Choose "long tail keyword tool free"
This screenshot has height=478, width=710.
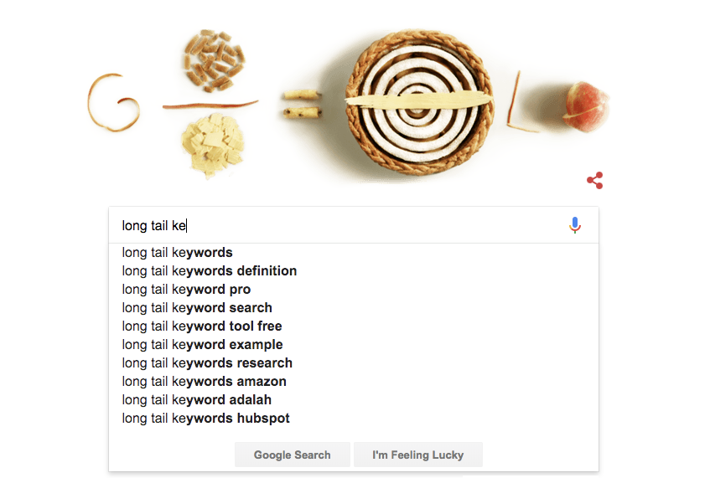pos(202,326)
